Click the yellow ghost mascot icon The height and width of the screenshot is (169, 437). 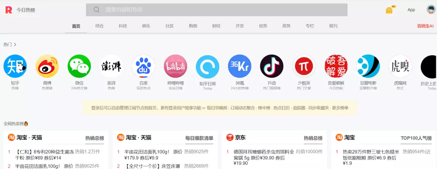389,10
